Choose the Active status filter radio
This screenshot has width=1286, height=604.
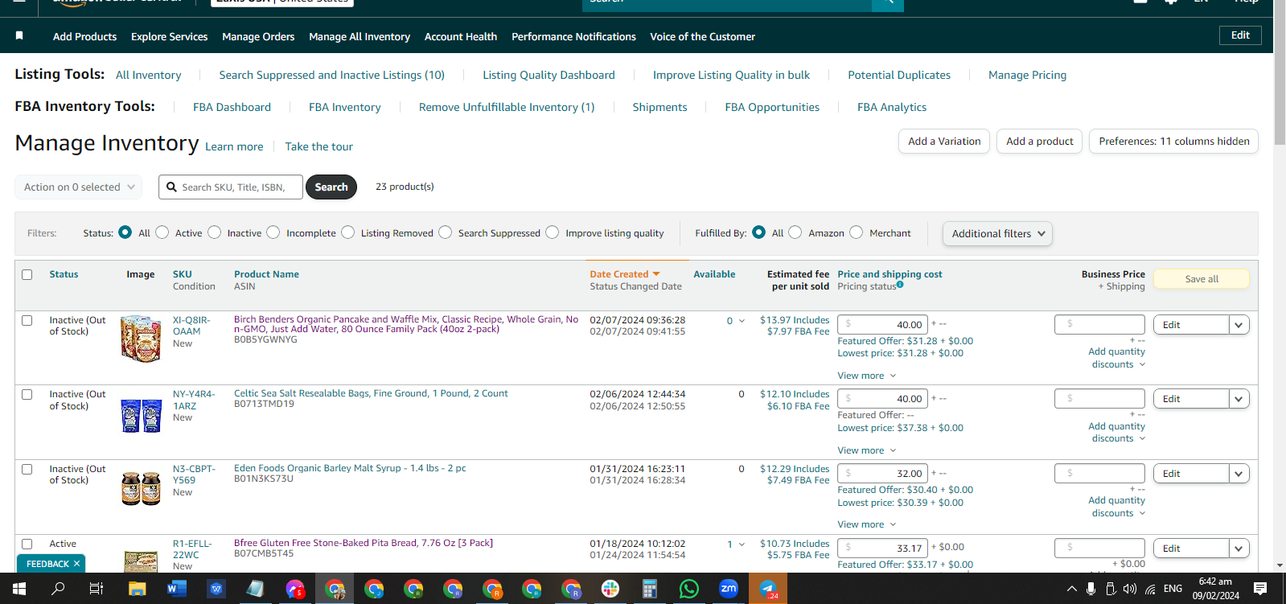(162, 232)
